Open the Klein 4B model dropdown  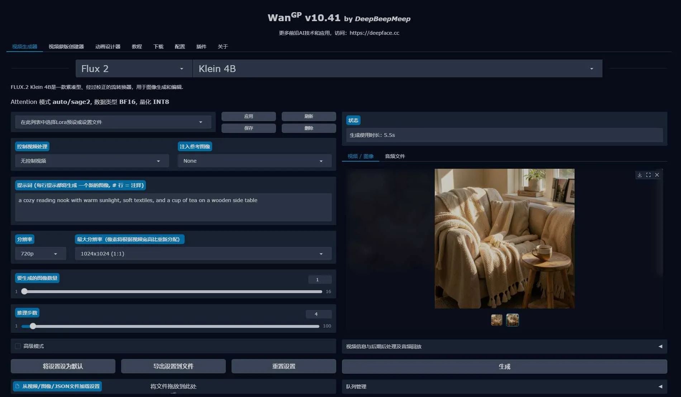tap(397, 69)
